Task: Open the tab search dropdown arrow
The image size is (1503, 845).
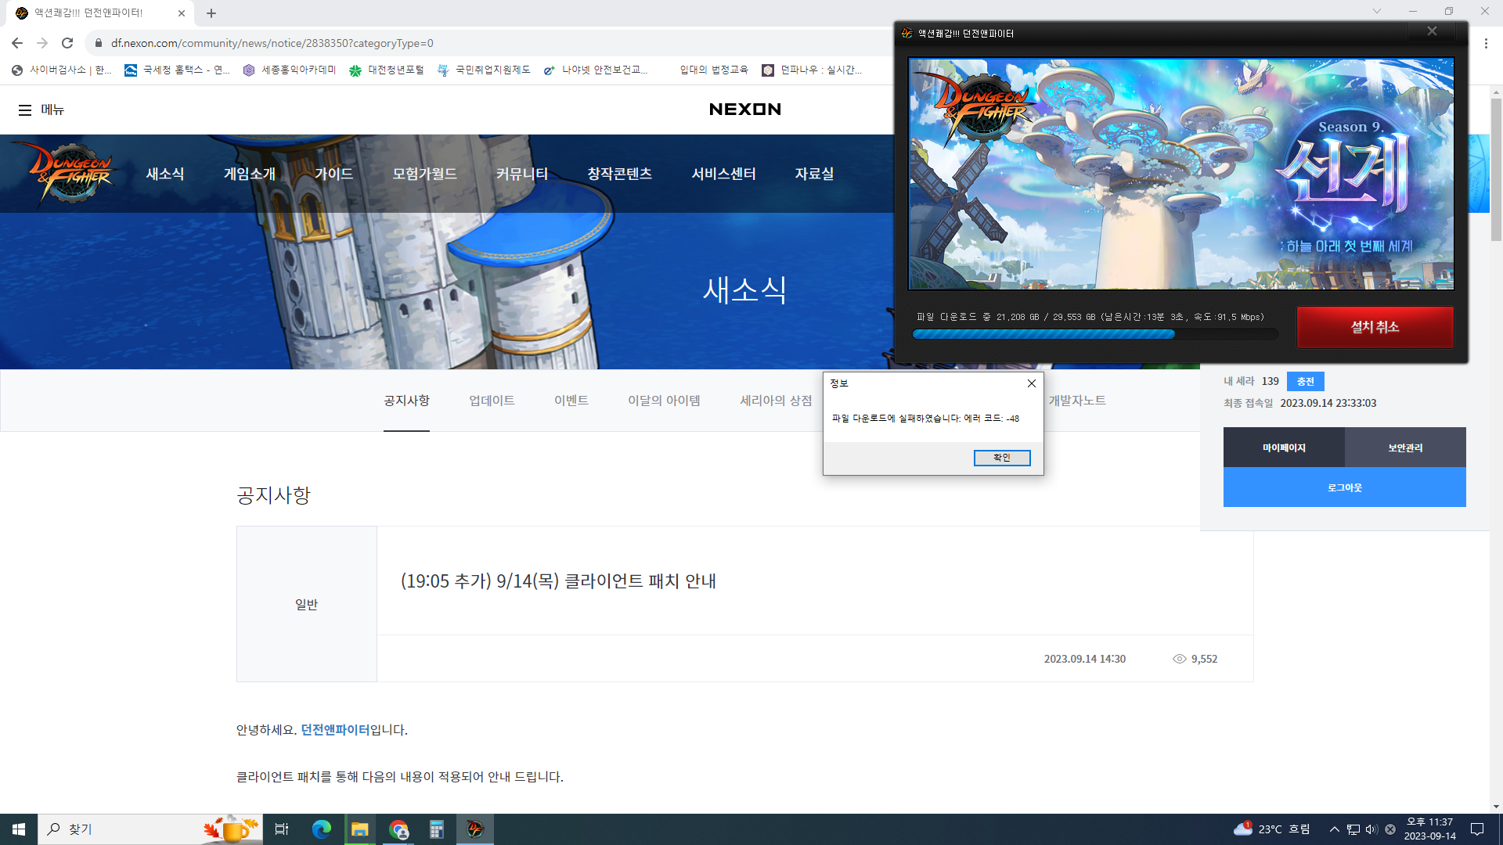Action: pos(1376,11)
